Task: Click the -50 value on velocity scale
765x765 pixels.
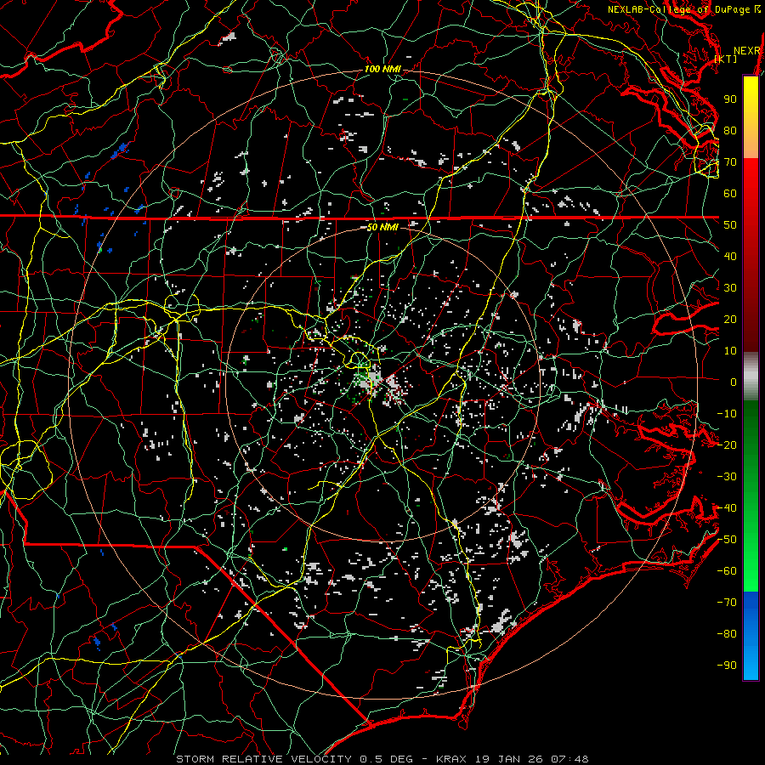Action: (x=727, y=540)
